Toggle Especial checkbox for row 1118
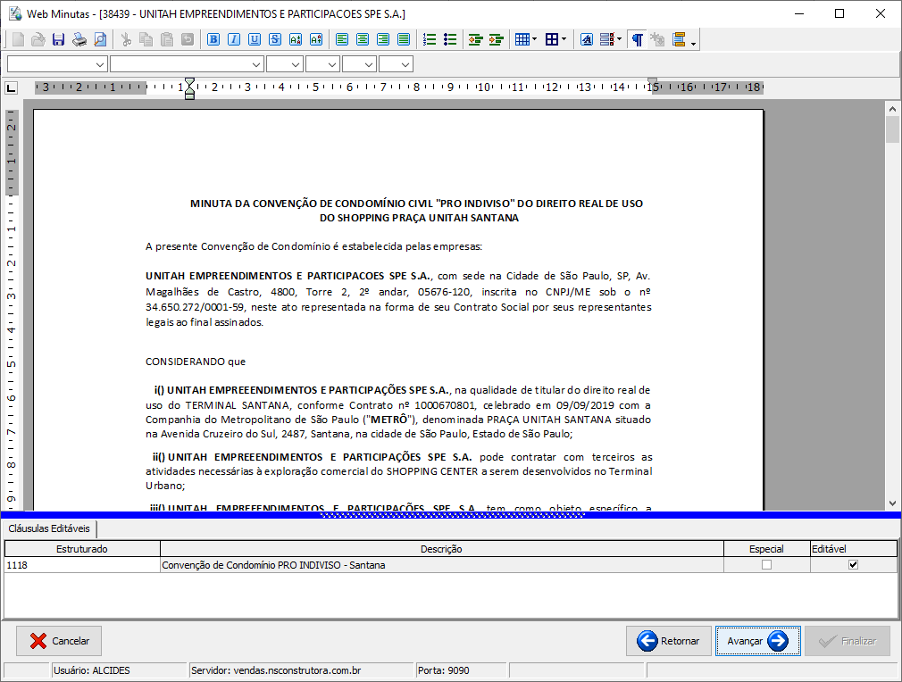This screenshot has height=682, width=902. pyautogui.click(x=766, y=565)
